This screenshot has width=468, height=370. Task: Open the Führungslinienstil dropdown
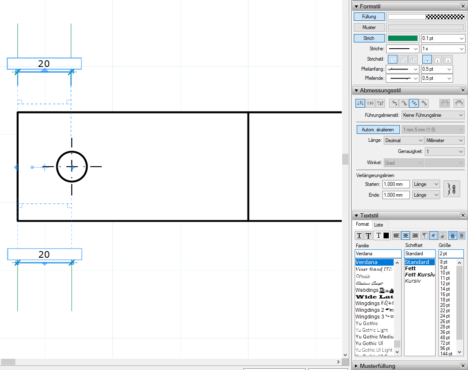coord(433,115)
